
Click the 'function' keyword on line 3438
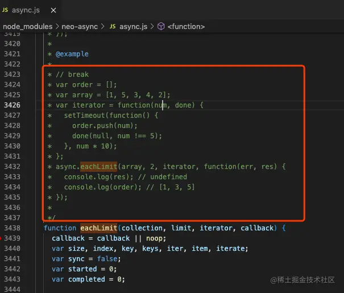60,228
